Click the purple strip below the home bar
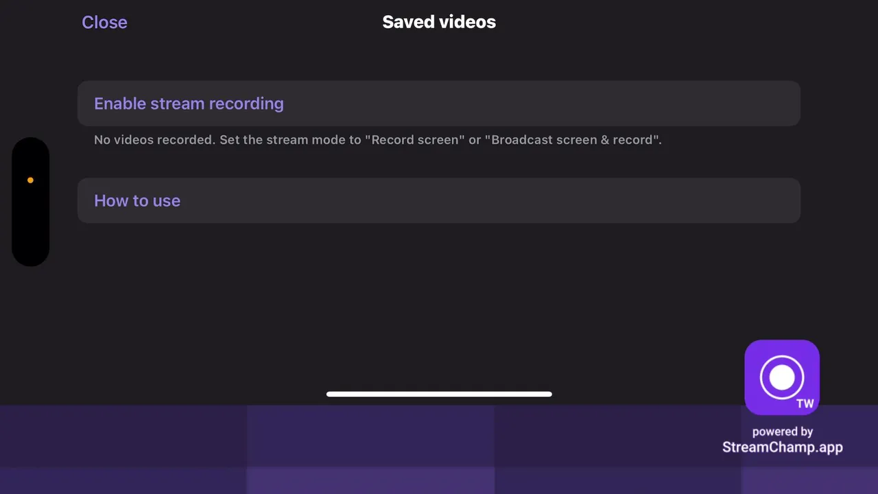This screenshot has width=878, height=494. pos(370,449)
